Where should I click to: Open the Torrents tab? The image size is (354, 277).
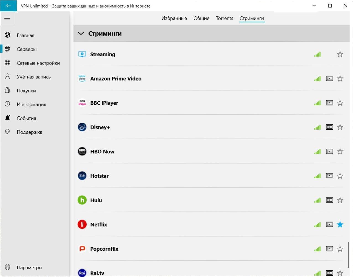[224, 18]
